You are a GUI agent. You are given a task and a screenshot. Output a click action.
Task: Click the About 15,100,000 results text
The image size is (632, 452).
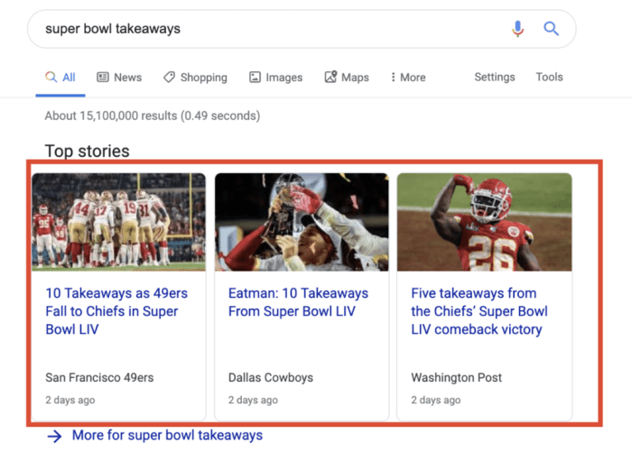tap(153, 116)
